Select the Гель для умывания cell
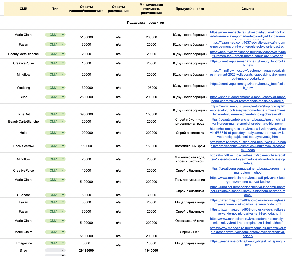Viewport: 292px width, 256px height. (x=190, y=180)
